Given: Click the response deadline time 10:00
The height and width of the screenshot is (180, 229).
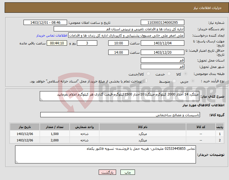Looking at the screenshot, I should tap(118, 43).
